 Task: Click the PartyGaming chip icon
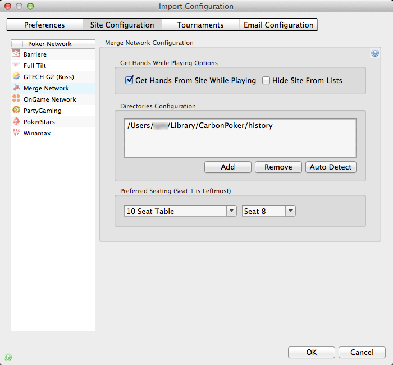[x=16, y=110]
